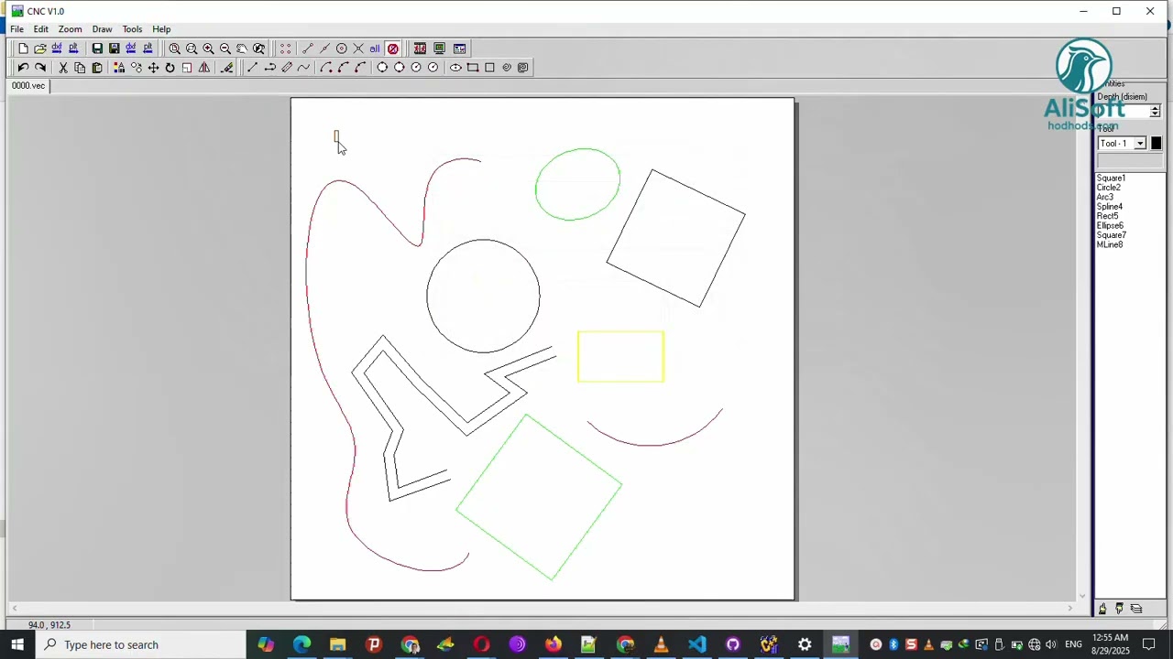Create a new file from the toolbar
Screen dimensions: 1173x659
tap(23, 49)
